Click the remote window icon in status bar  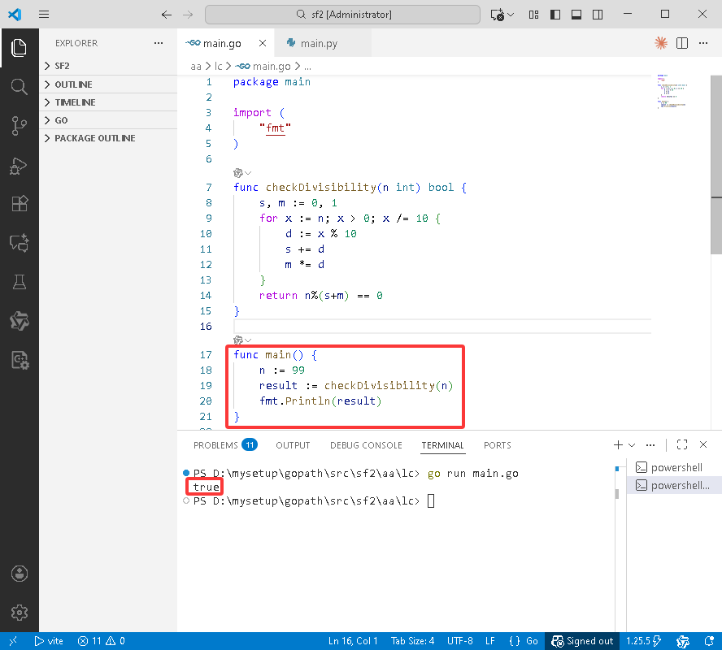click(x=13, y=641)
